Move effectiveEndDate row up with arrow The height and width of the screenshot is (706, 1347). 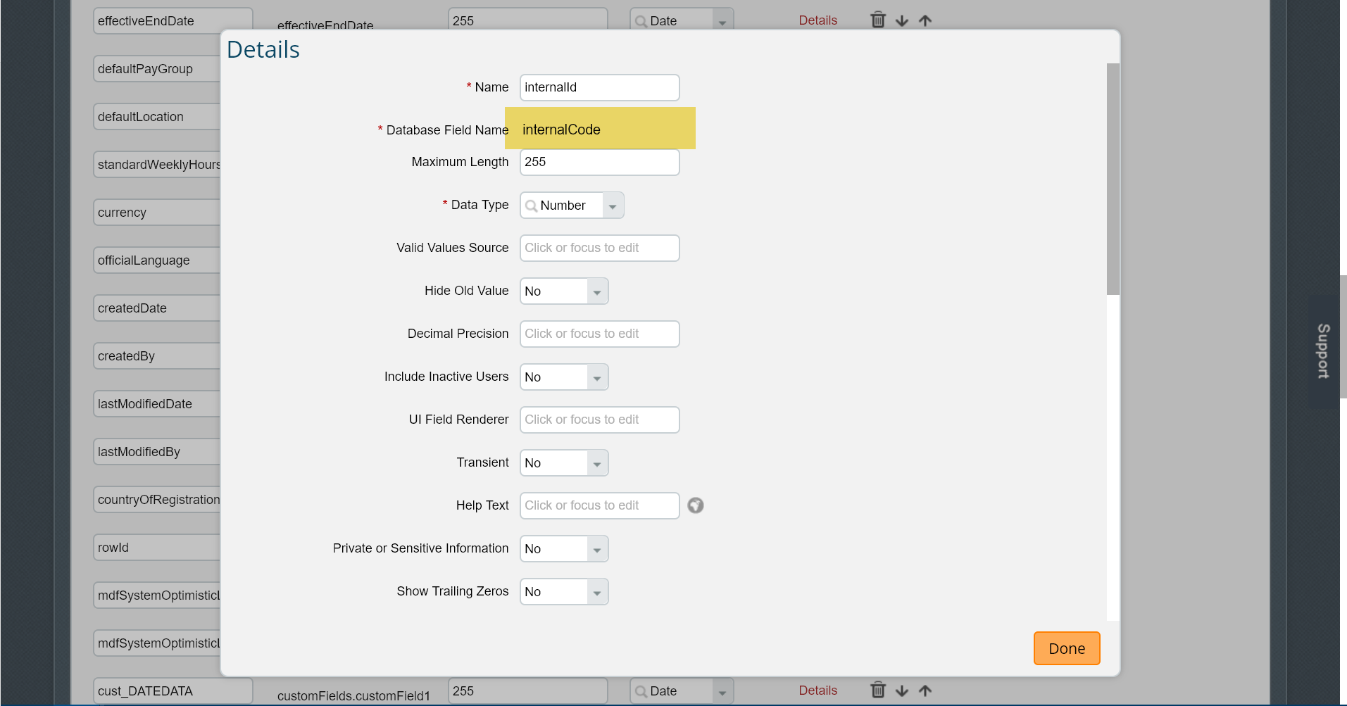tap(925, 20)
